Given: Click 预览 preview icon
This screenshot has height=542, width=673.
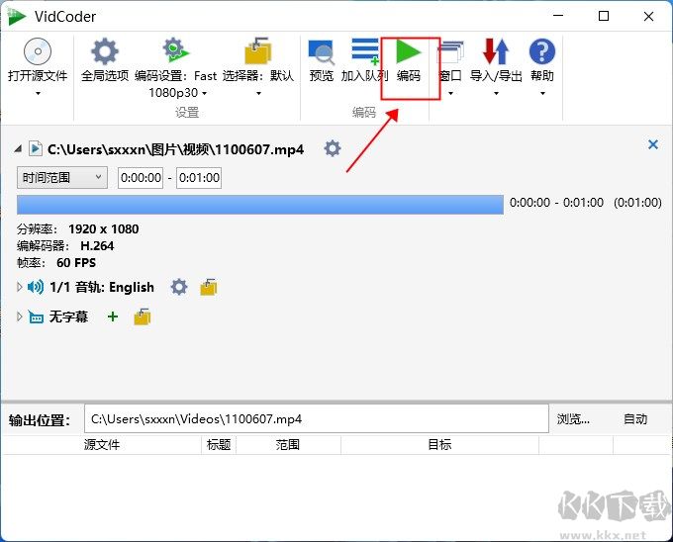Looking at the screenshot, I should 321,51.
